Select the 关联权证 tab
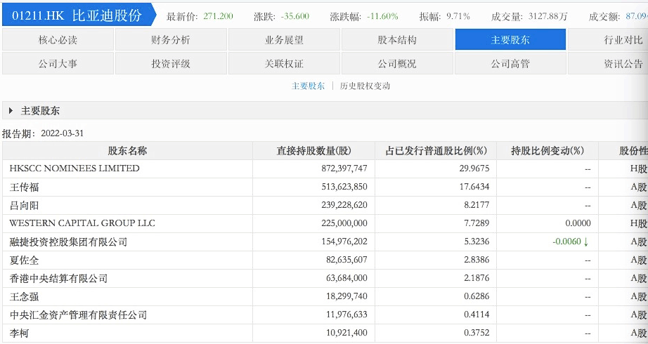 tap(284, 64)
